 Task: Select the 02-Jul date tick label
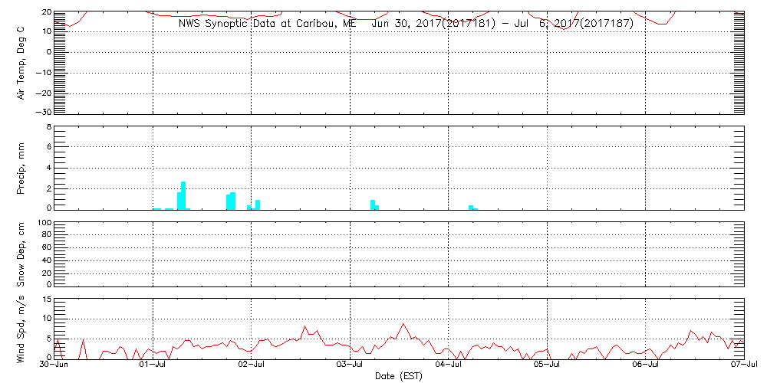tap(252, 365)
